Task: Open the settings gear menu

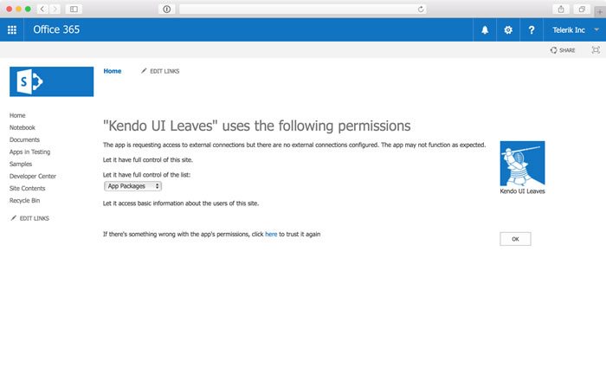Action: coord(508,29)
